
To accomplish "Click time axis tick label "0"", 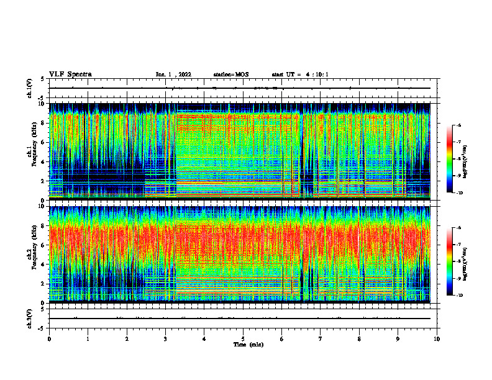I will click(49, 339).
